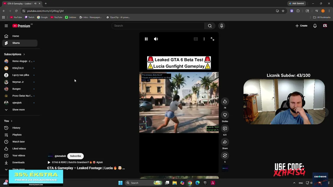Open History in sidebar
Viewport: 333px width, 187px height.
pos(20,128)
